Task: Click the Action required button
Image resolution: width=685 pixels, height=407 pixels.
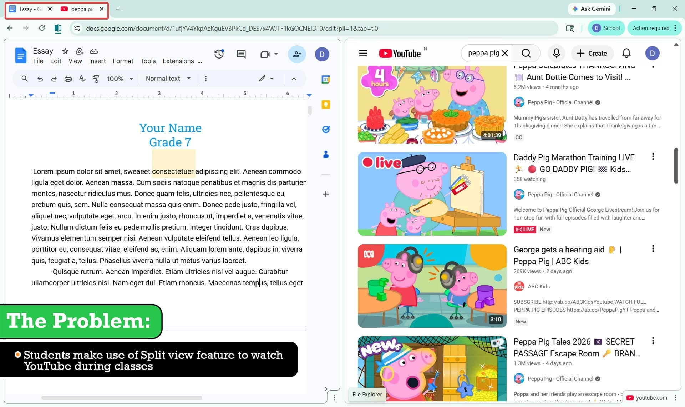Action: pos(654,28)
